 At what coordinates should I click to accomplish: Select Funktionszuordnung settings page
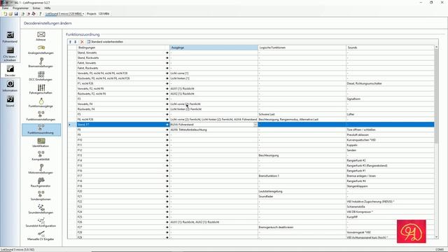click(x=41, y=129)
